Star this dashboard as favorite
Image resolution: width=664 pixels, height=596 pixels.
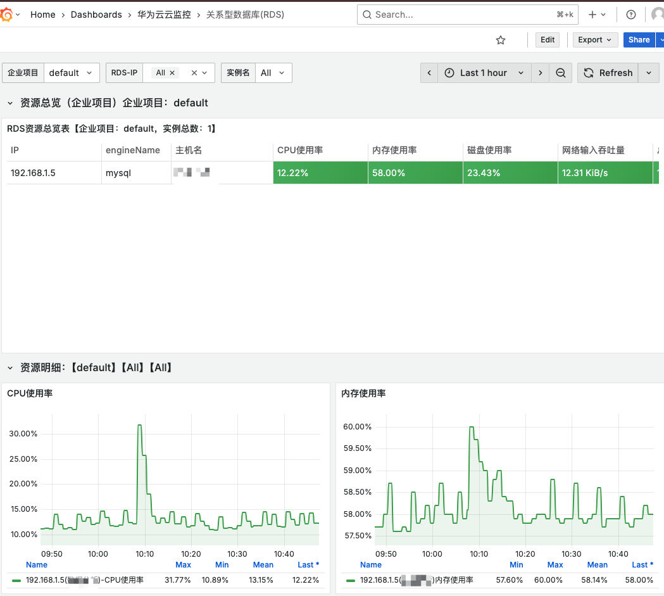501,40
